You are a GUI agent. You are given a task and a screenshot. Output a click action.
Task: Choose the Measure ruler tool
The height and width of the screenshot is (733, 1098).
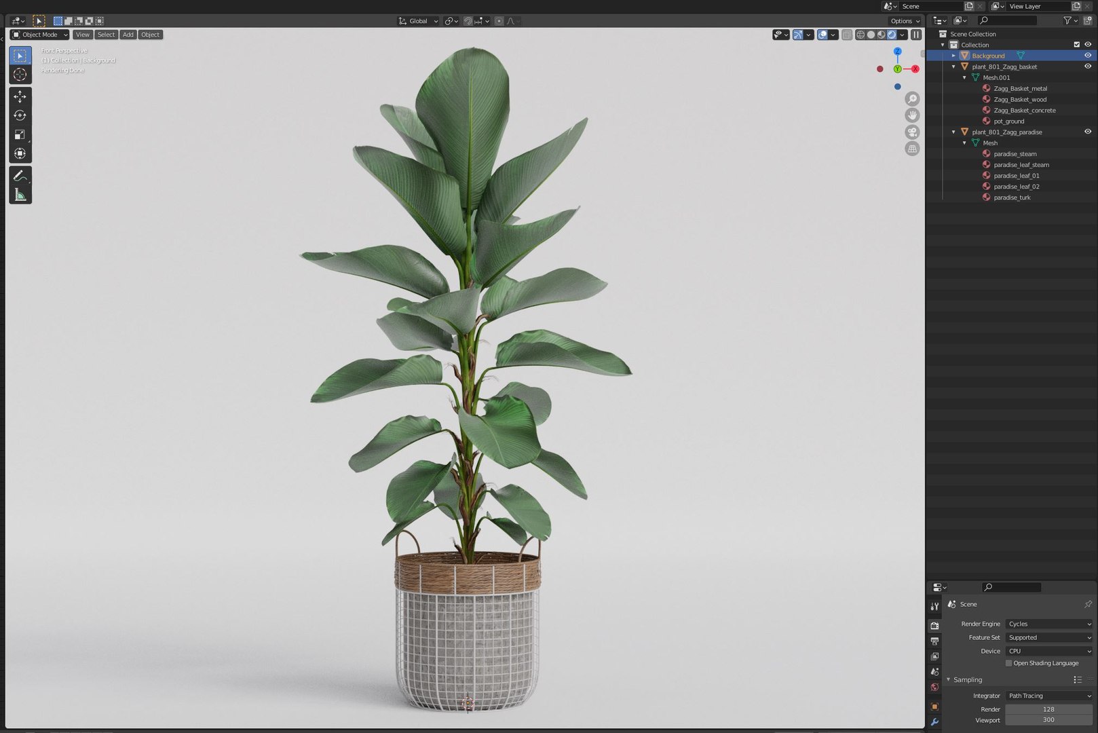click(x=20, y=195)
